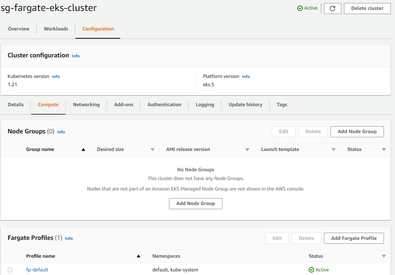Click the Add Fargate Profile button
This screenshot has width=395, height=275.
coord(354,238)
